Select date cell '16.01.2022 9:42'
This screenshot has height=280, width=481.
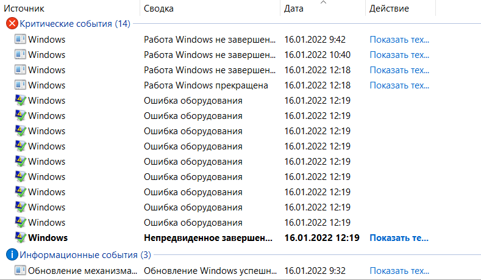[x=315, y=40]
